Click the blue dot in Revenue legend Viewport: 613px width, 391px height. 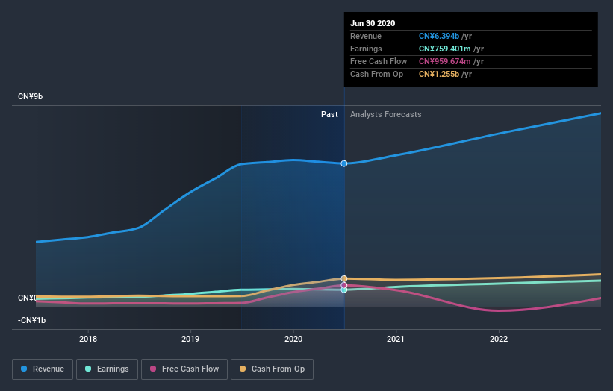tap(24, 369)
